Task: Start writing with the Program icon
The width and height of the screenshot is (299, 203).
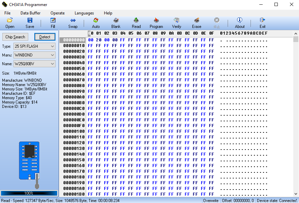Action: pos(156,23)
